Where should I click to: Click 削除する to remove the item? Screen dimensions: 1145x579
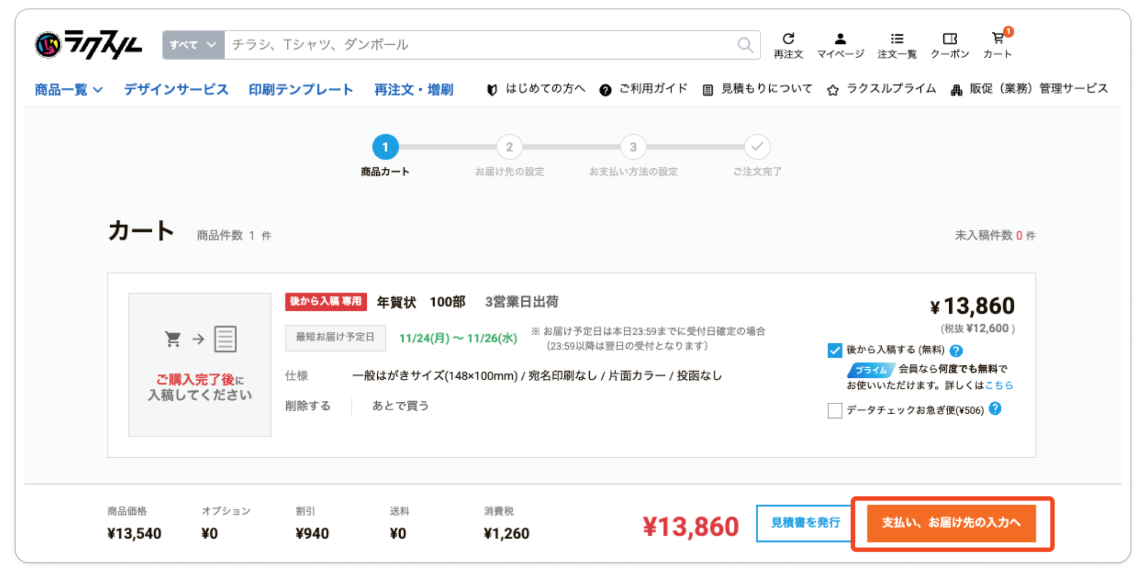(x=307, y=406)
